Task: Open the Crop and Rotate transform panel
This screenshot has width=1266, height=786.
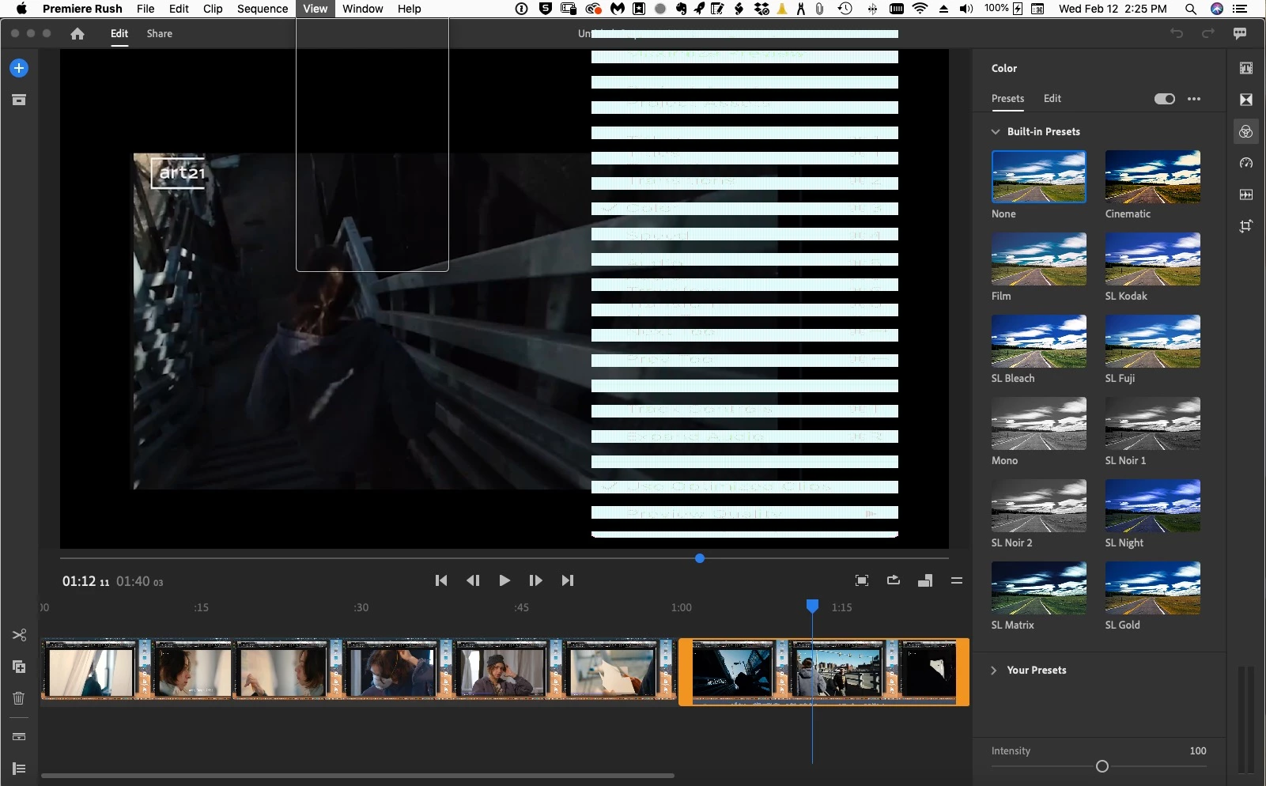Action: tap(1246, 226)
